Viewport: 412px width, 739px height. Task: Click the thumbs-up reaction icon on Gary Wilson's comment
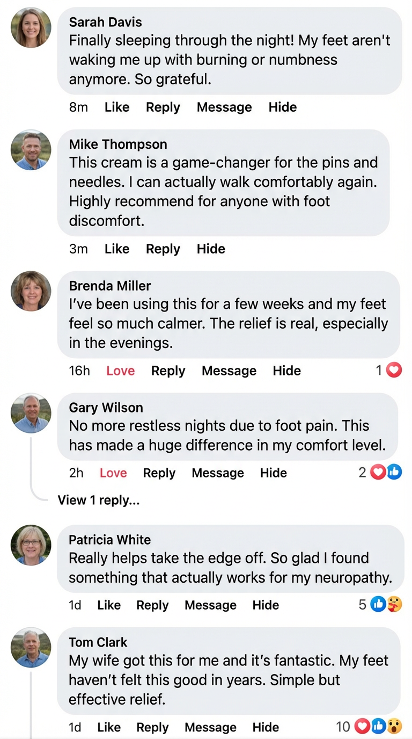(x=395, y=472)
